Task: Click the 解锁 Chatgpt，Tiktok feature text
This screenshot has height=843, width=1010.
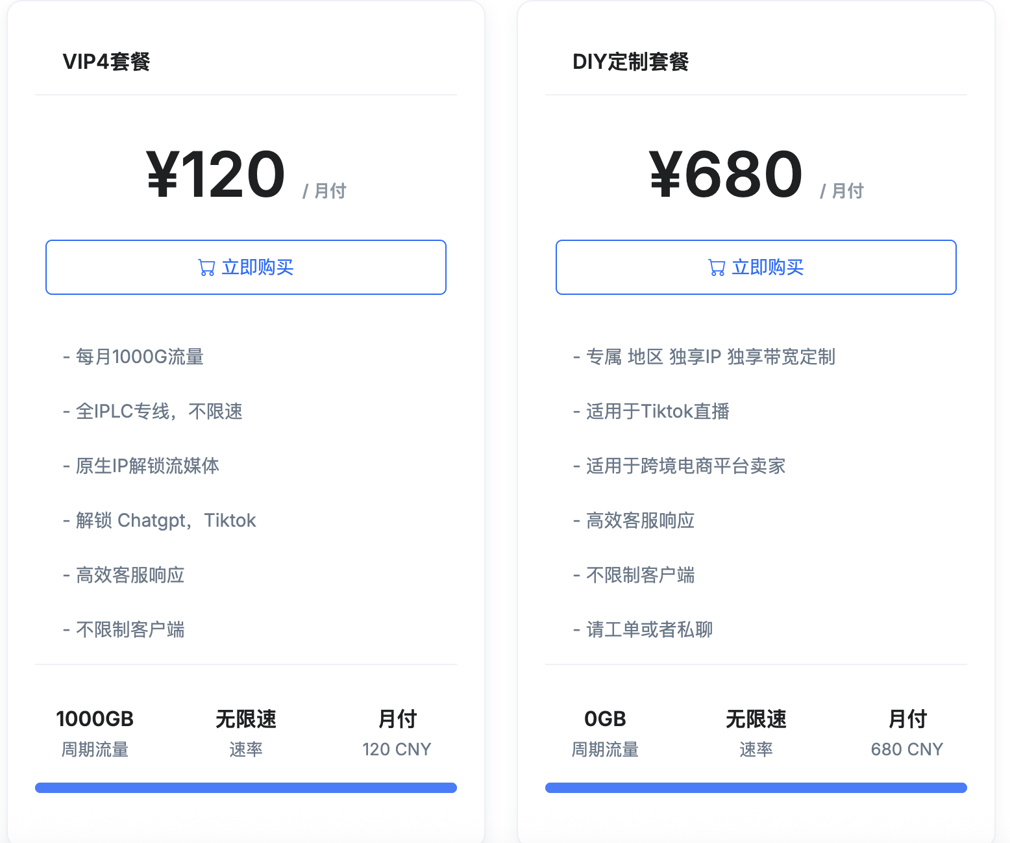Action: 165,520
